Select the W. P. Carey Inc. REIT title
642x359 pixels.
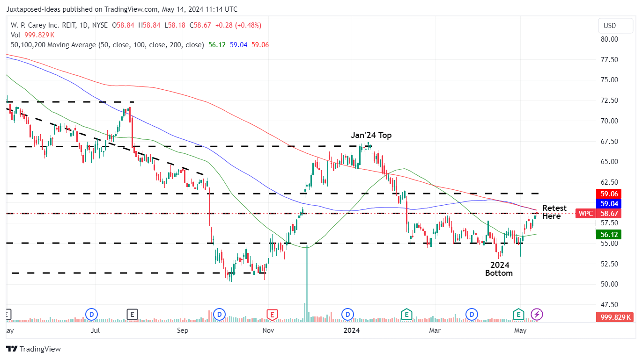(x=44, y=25)
